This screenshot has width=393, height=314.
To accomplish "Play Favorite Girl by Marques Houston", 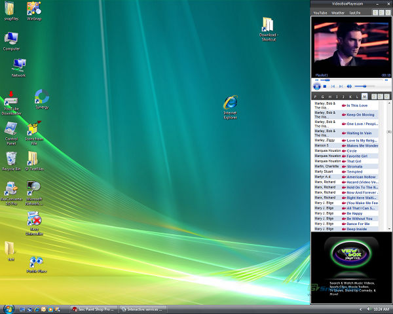I will [357, 156].
